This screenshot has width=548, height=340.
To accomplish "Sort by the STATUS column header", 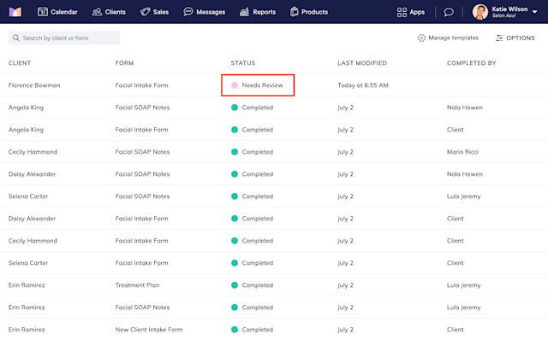I will pos(243,63).
